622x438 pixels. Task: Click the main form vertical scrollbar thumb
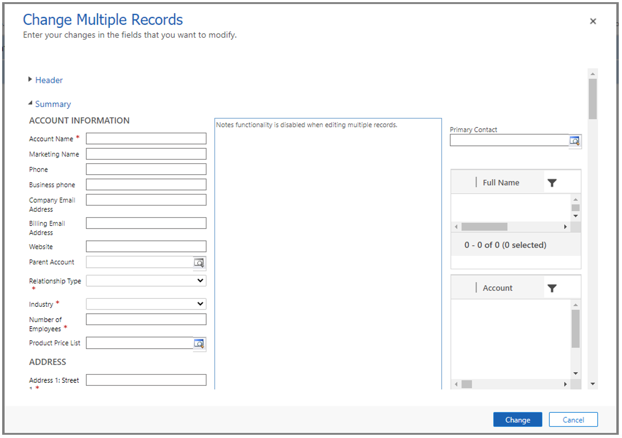pyautogui.click(x=593, y=99)
